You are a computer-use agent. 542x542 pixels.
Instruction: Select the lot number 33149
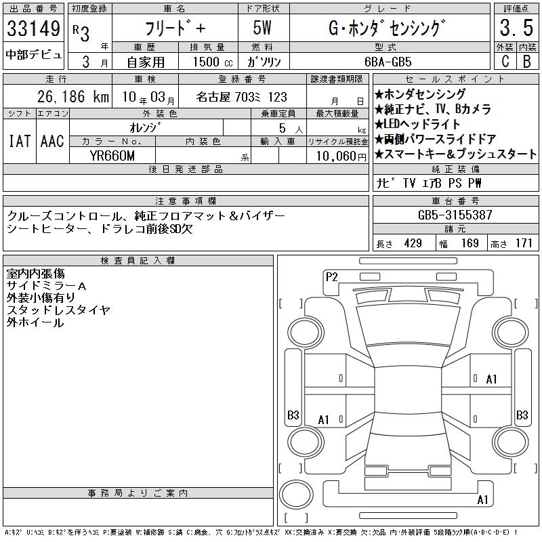tap(33, 30)
